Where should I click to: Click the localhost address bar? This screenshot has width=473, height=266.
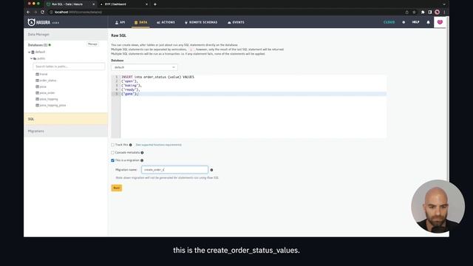click(226, 12)
